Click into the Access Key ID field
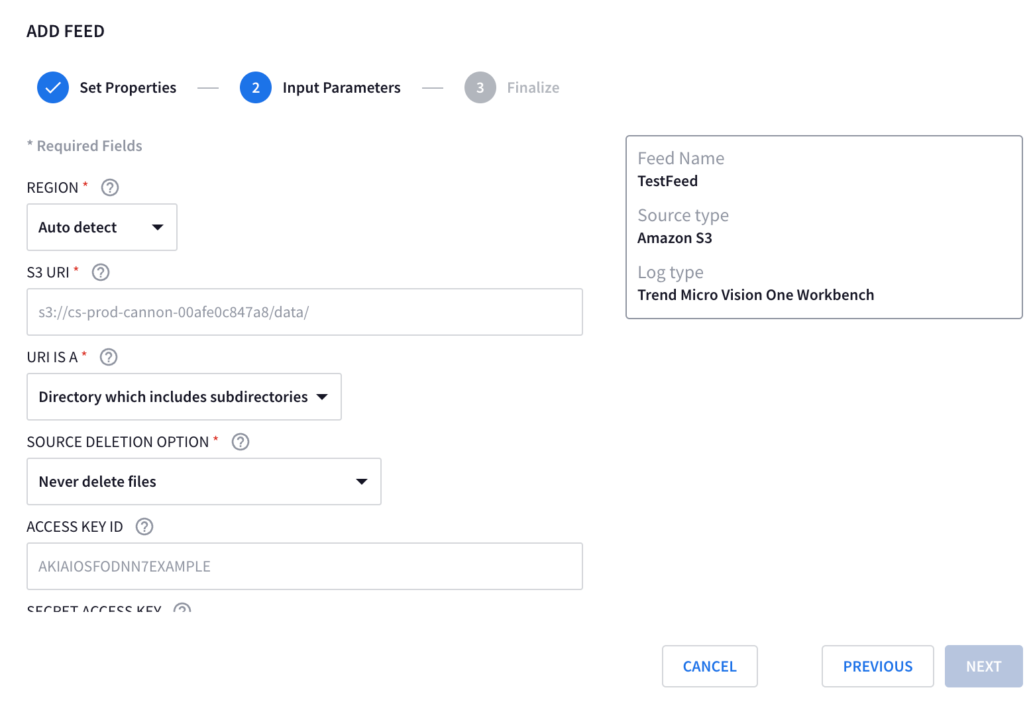 point(305,566)
